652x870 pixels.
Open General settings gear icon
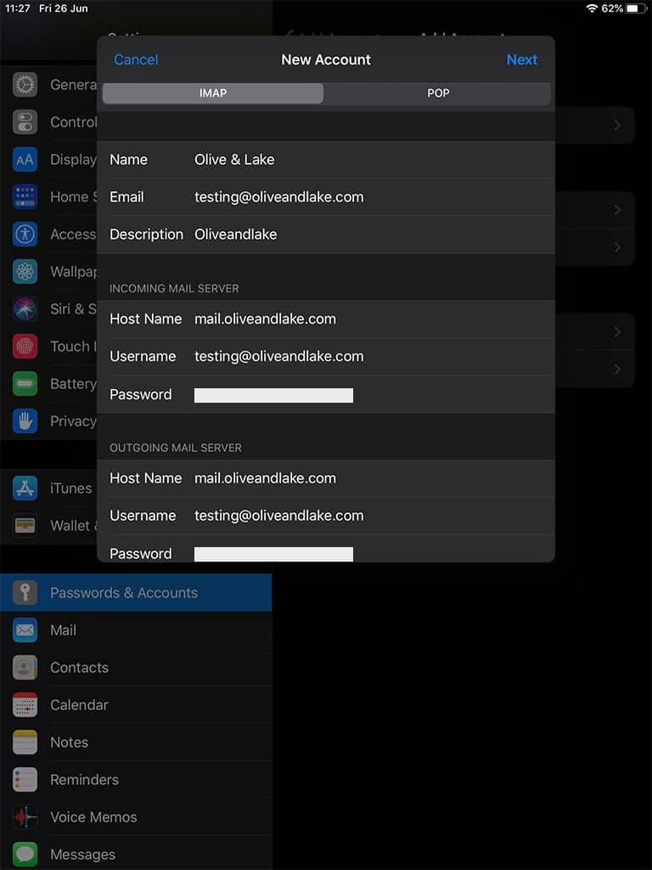click(x=25, y=85)
